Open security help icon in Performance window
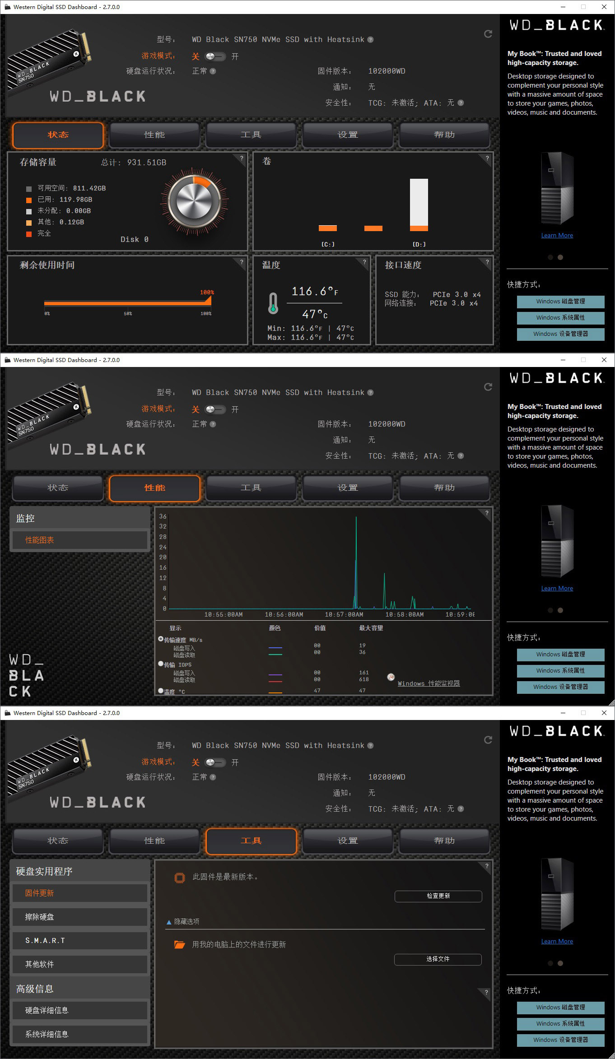This screenshot has width=615, height=1059. click(x=461, y=456)
